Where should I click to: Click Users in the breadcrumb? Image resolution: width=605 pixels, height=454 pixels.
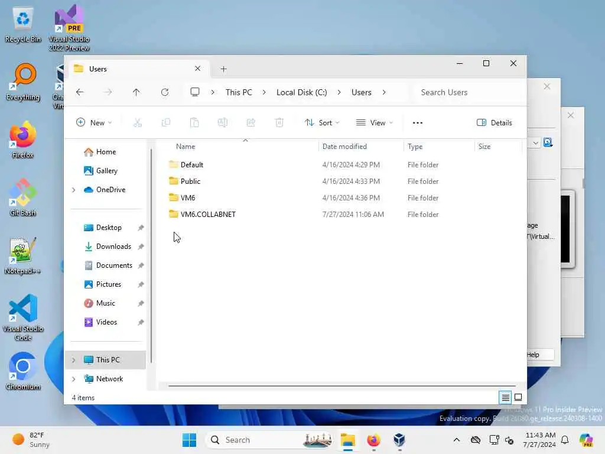361,92
